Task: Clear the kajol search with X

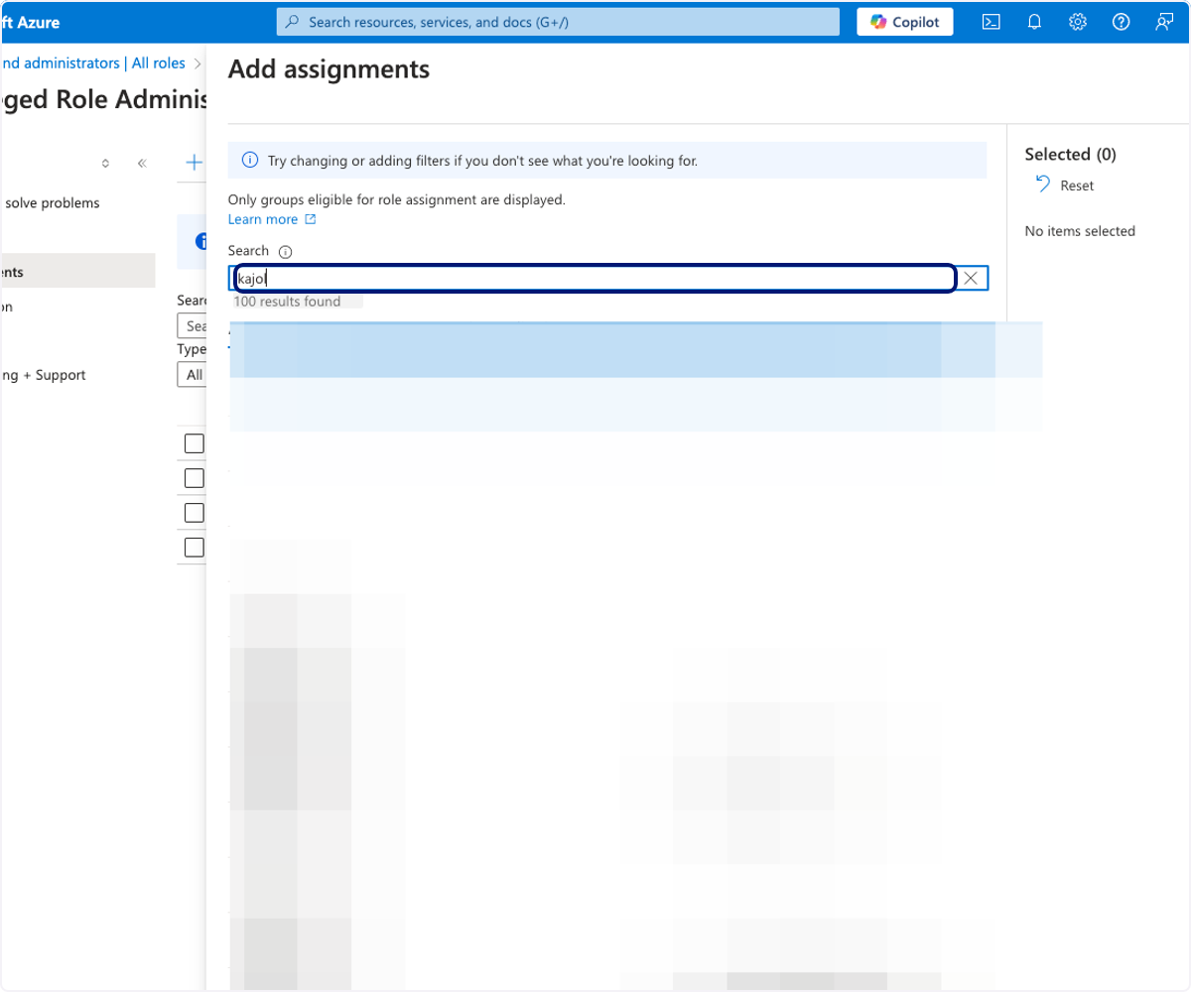Action: tap(971, 279)
